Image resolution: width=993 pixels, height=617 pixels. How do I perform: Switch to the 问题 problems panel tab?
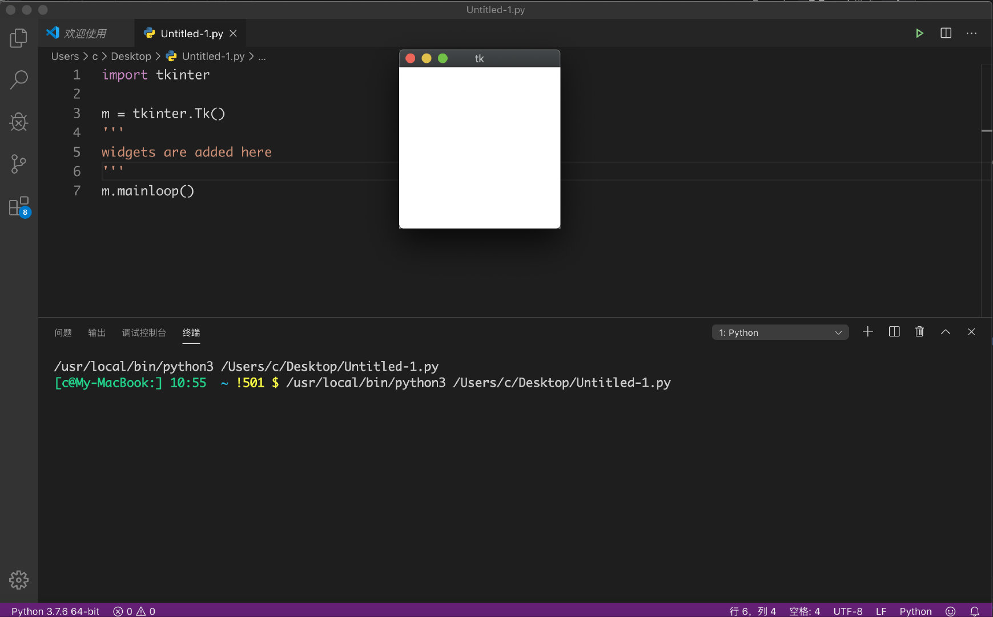[63, 332]
